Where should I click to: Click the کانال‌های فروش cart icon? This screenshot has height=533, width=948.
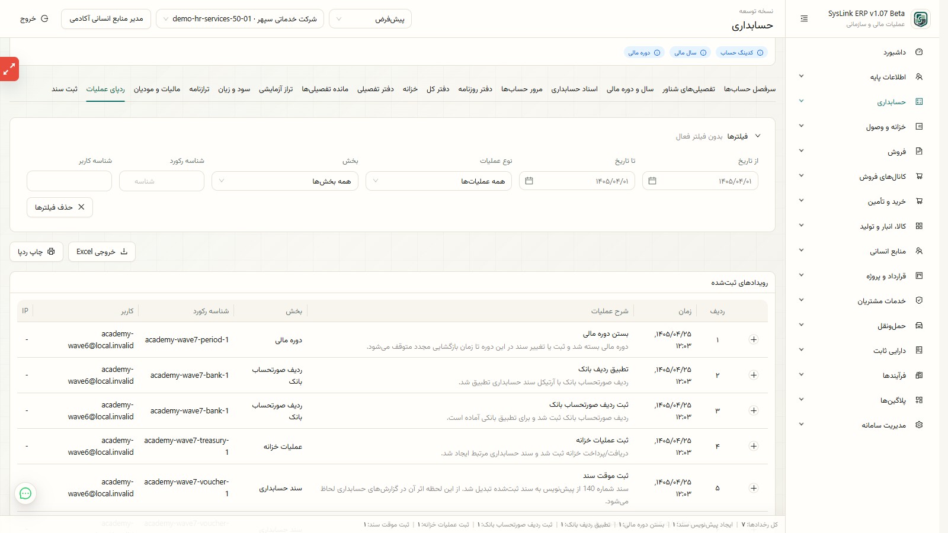pos(919,176)
